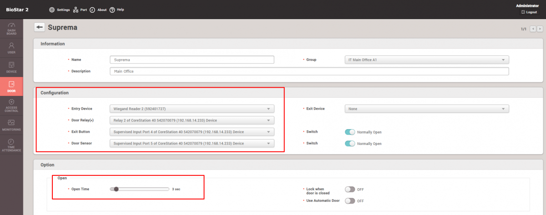This screenshot has width=546, height=215.
Task: Click the Open Time slider handle
Action: coord(116,189)
